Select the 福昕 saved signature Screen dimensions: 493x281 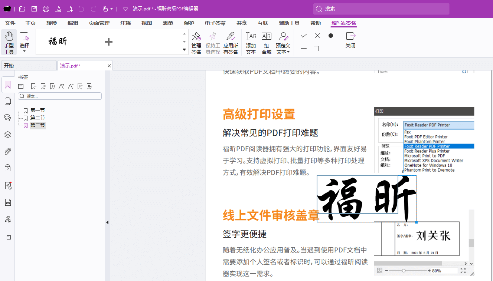[58, 42]
